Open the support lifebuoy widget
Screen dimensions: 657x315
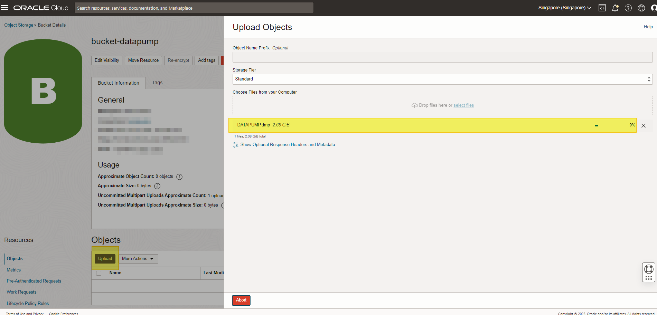(649, 272)
